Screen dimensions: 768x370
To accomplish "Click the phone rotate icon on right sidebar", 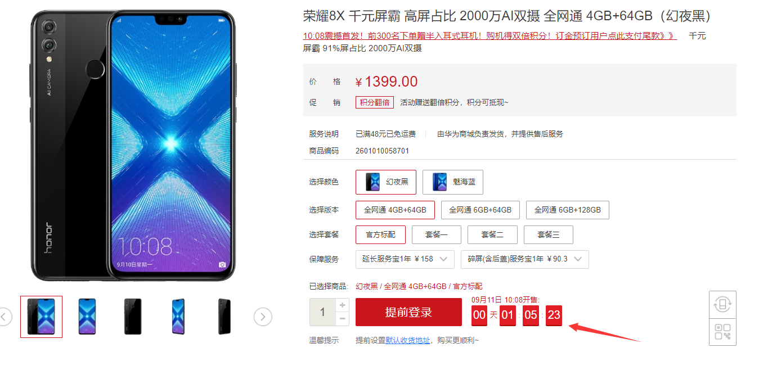I will point(723,305).
